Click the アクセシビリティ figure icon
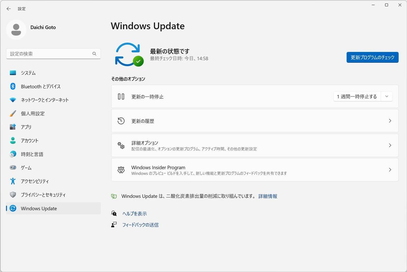 13,181
